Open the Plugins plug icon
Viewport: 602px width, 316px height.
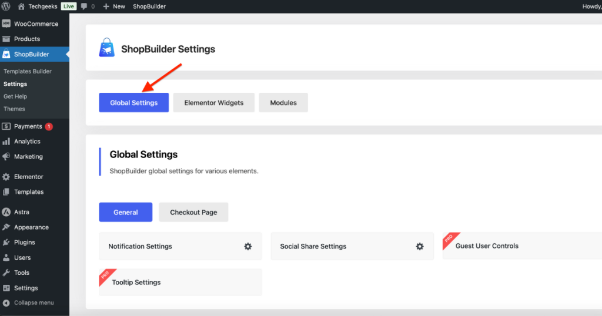click(x=6, y=243)
